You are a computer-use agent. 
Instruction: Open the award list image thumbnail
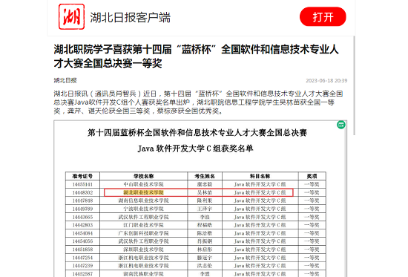[x=200, y=198]
